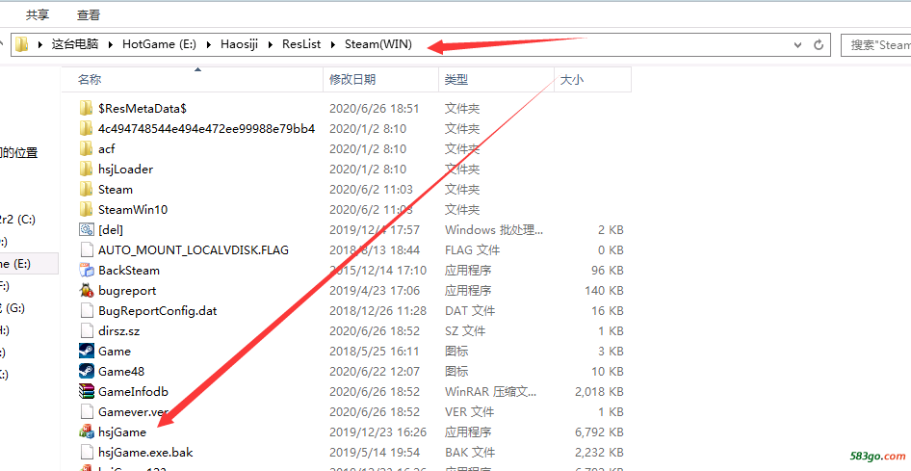Click the Game48 Steam icon
911x471 pixels.
point(87,371)
